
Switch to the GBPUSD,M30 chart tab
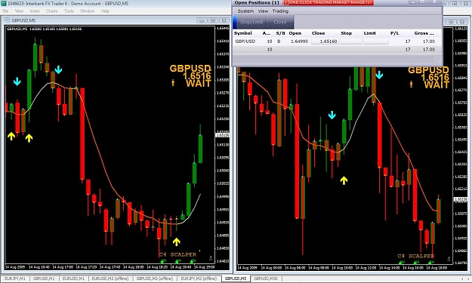point(266,278)
